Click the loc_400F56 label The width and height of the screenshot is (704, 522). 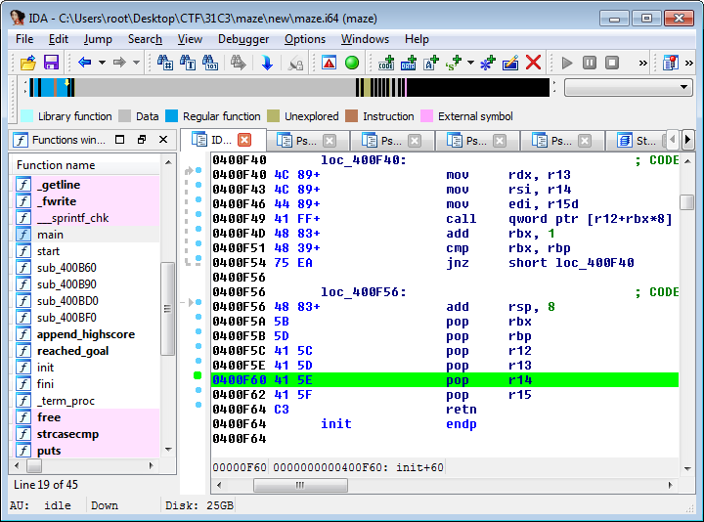[x=363, y=292]
